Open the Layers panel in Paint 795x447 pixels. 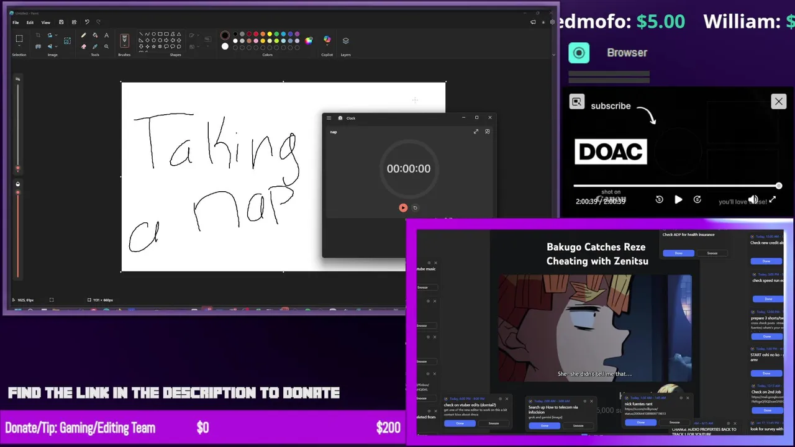click(x=346, y=41)
